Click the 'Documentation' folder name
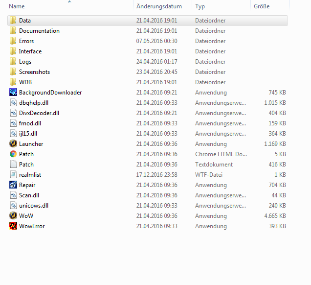The image size is (311, 285). (39, 31)
